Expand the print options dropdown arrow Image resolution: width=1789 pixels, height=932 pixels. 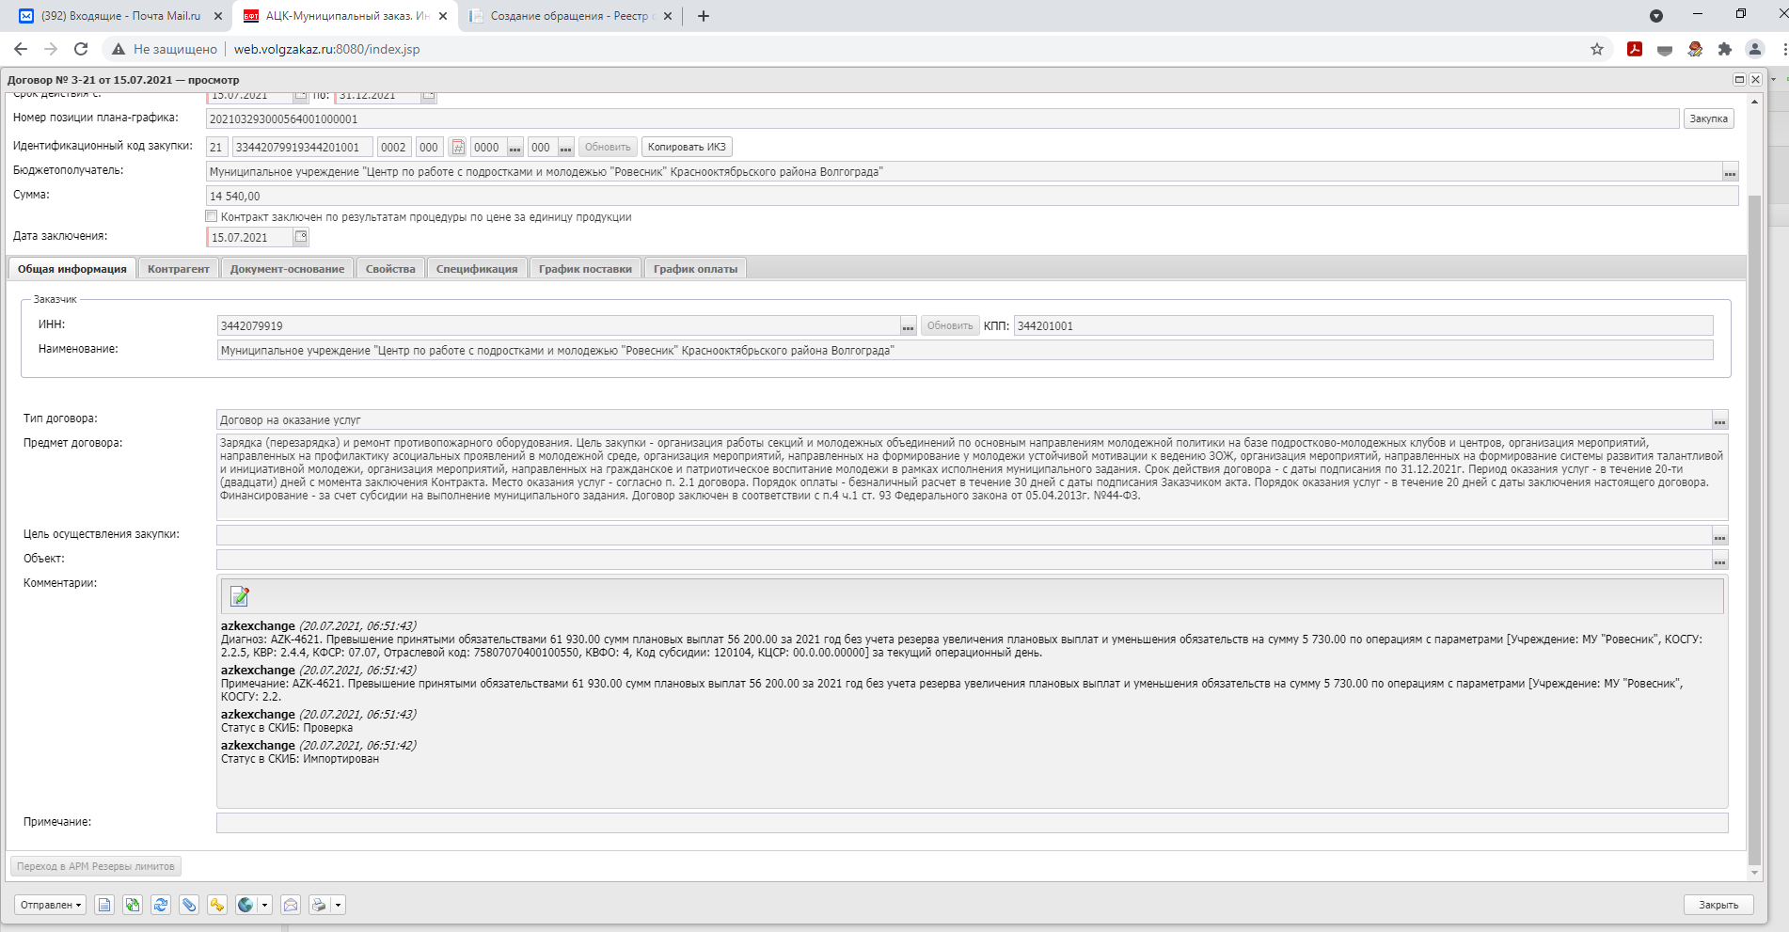tap(338, 905)
